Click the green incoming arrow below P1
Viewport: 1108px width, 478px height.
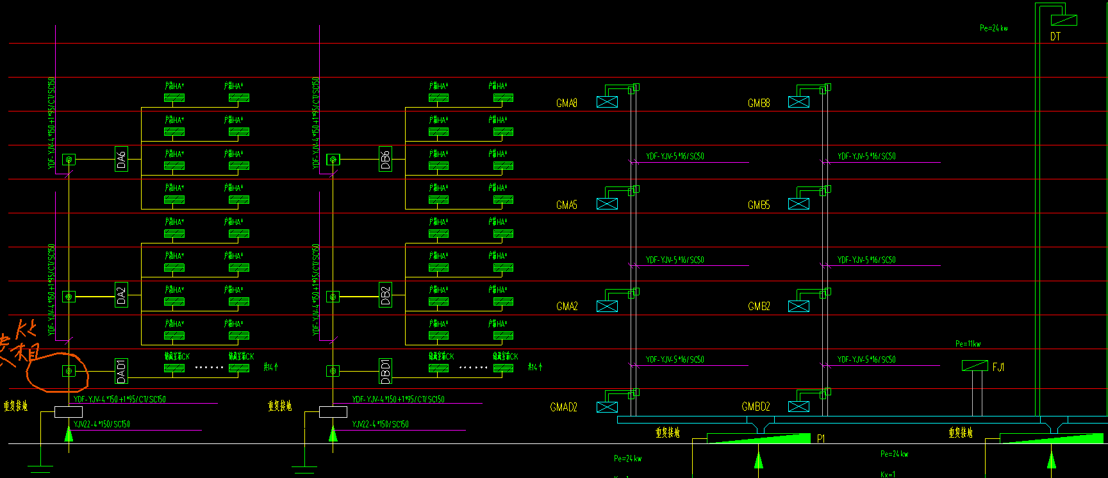[x=759, y=461]
